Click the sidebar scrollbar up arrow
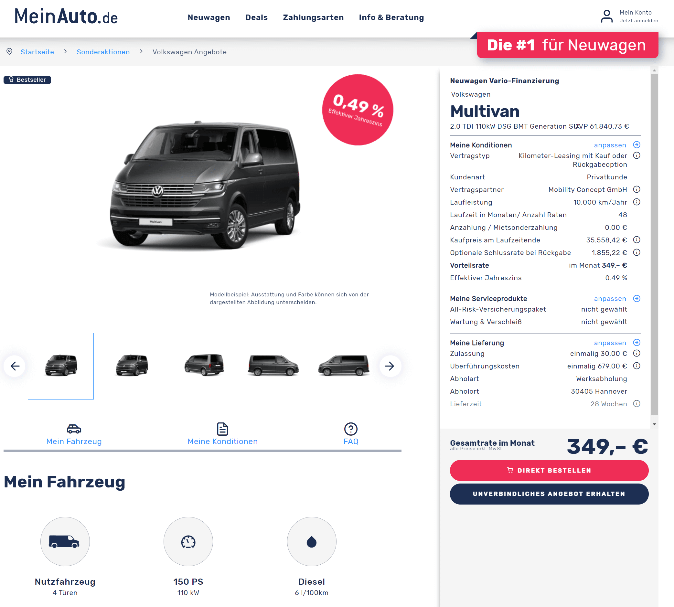Screen dimensions: 674x607 (654, 70)
